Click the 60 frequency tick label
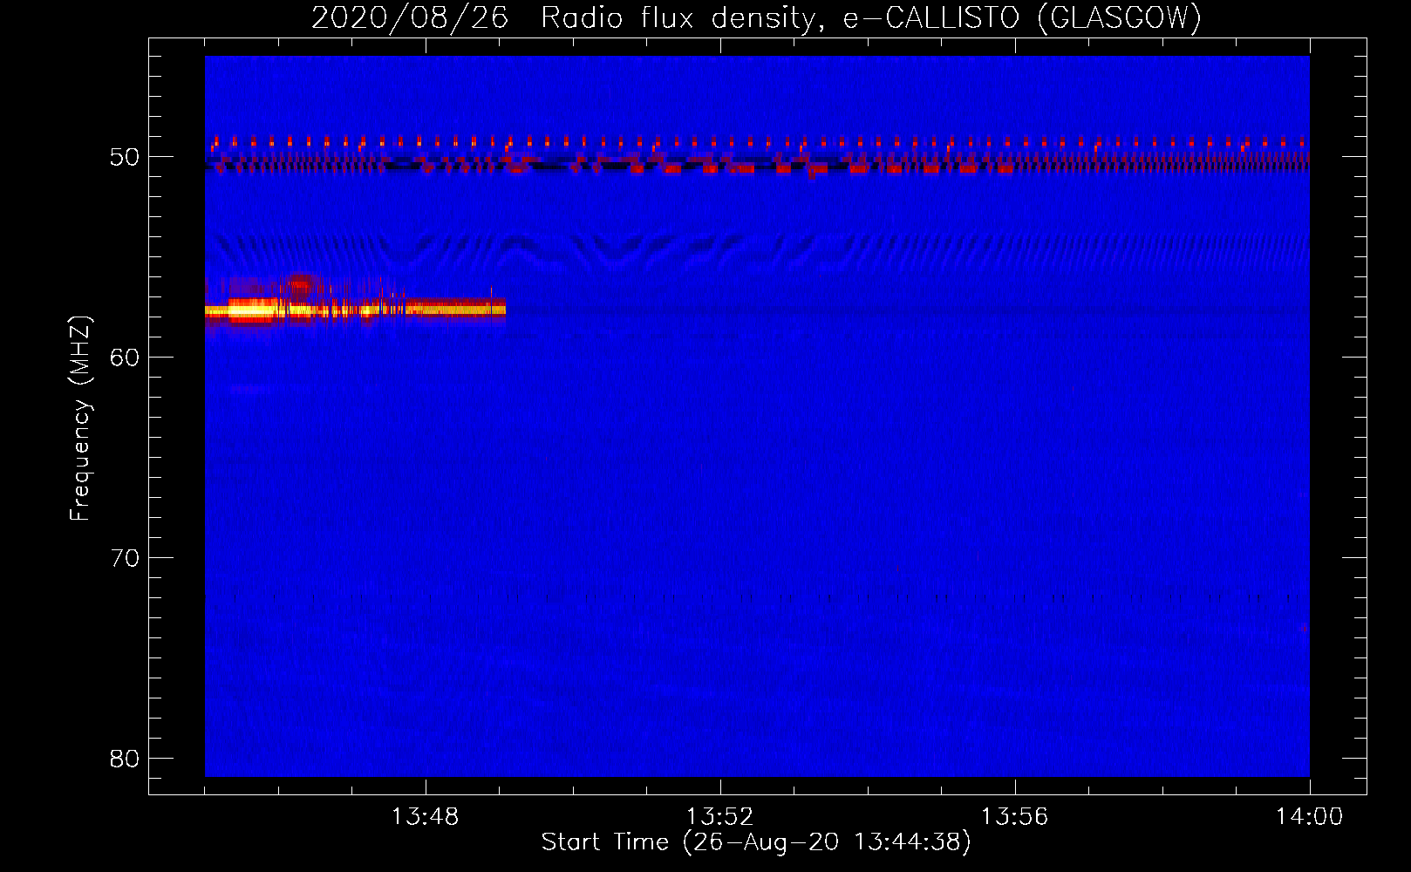This screenshot has width=1411, height=872. [x=125, y=358]
